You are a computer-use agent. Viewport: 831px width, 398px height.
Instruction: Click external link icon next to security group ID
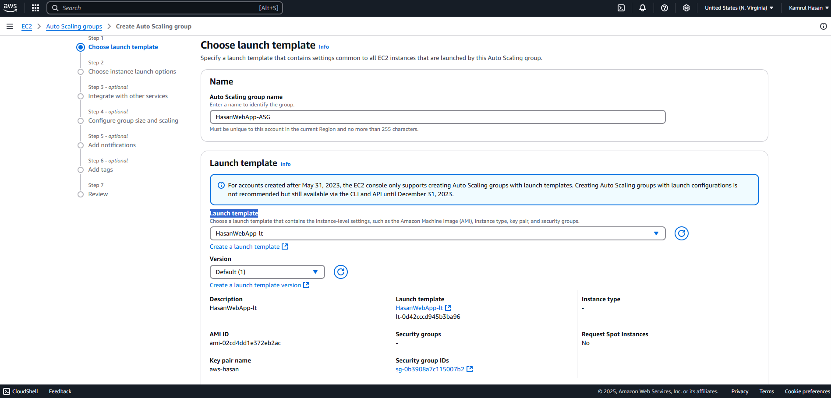click(x=470, y=369)
